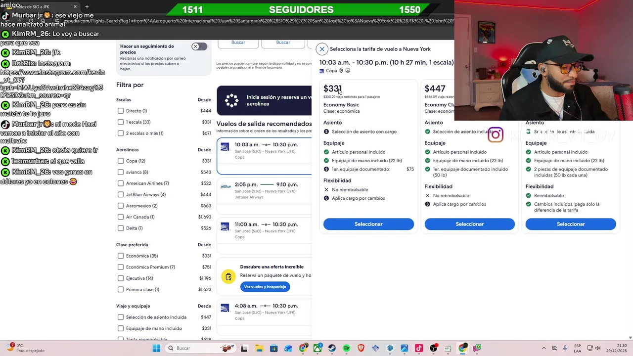Click the Instagram overlay icon
Screen dimensions: 633x356
[x=496, y=134]
